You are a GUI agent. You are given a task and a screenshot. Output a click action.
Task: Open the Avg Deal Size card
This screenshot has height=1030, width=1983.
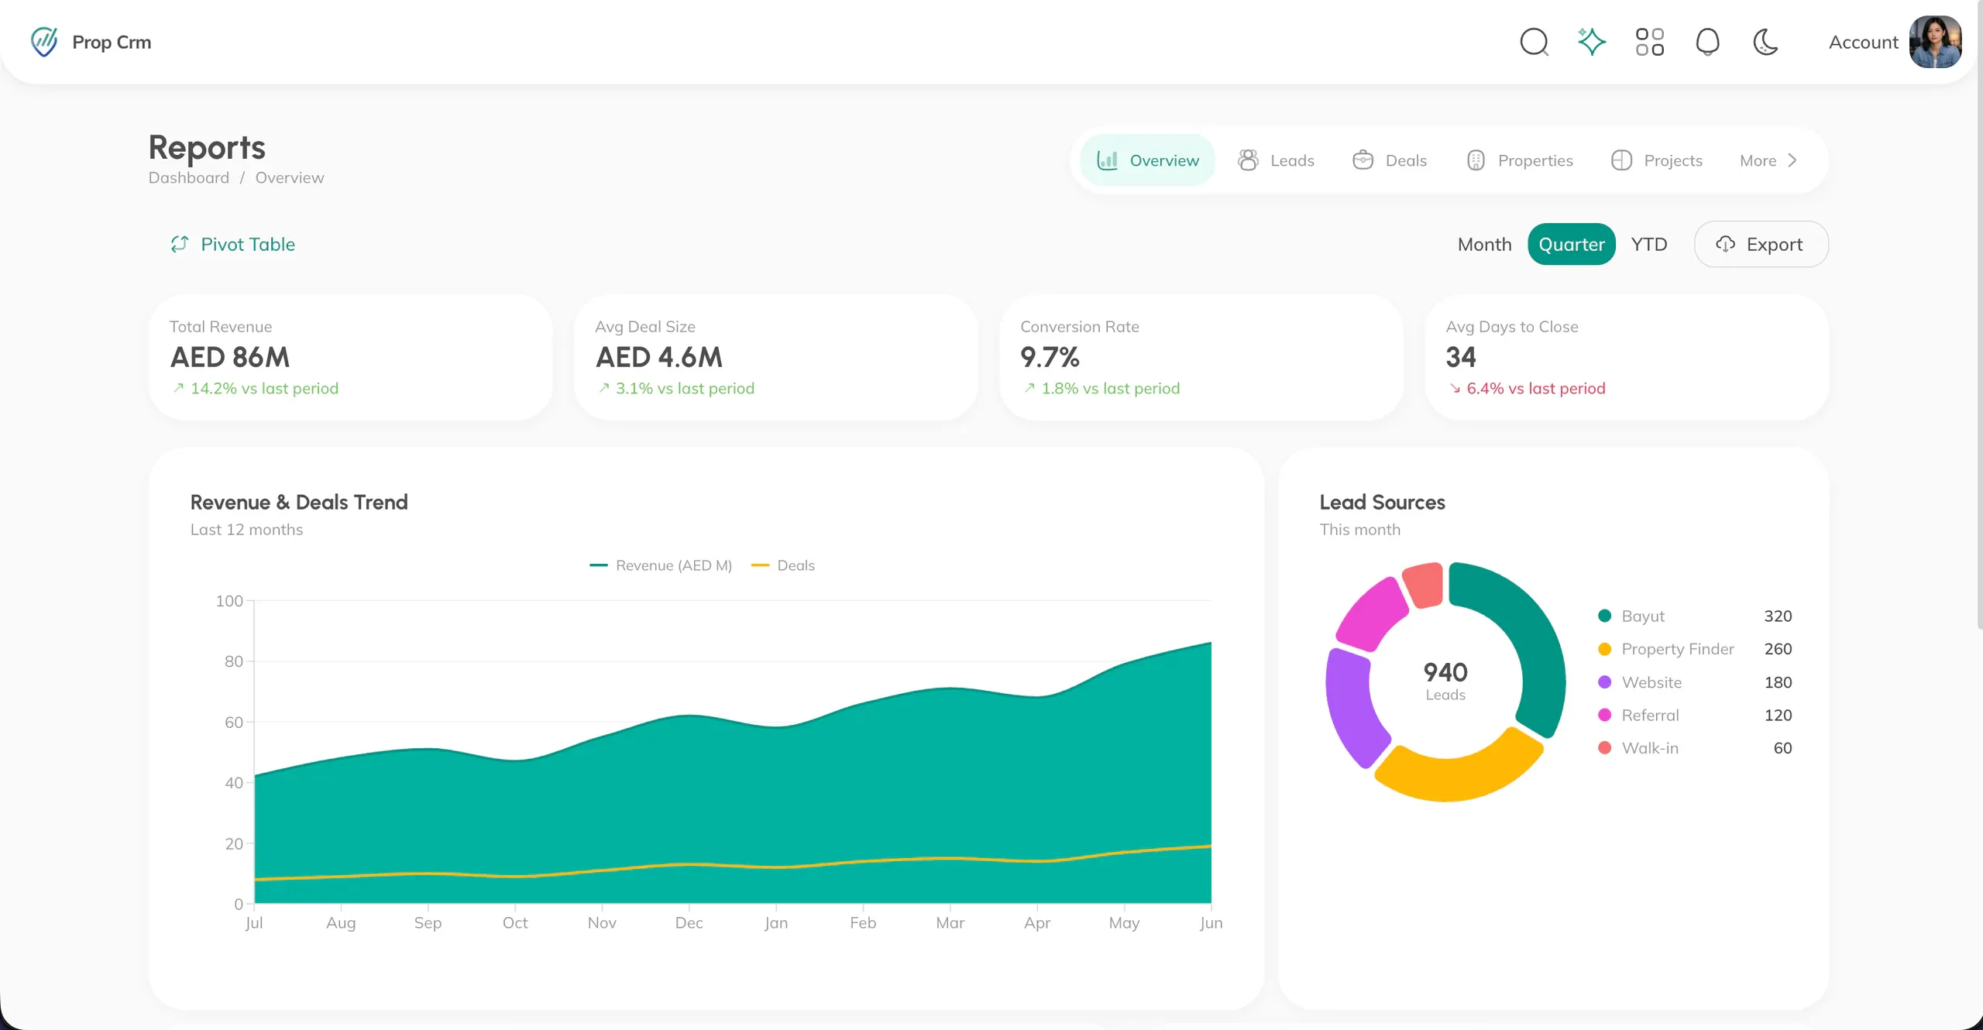pyautogui.click(x=775, y=357)
